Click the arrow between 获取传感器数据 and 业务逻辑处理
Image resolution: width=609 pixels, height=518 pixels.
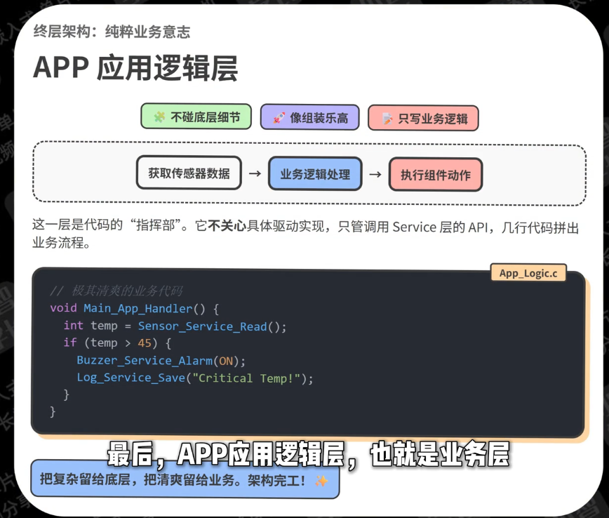click(x=255, y=173)
